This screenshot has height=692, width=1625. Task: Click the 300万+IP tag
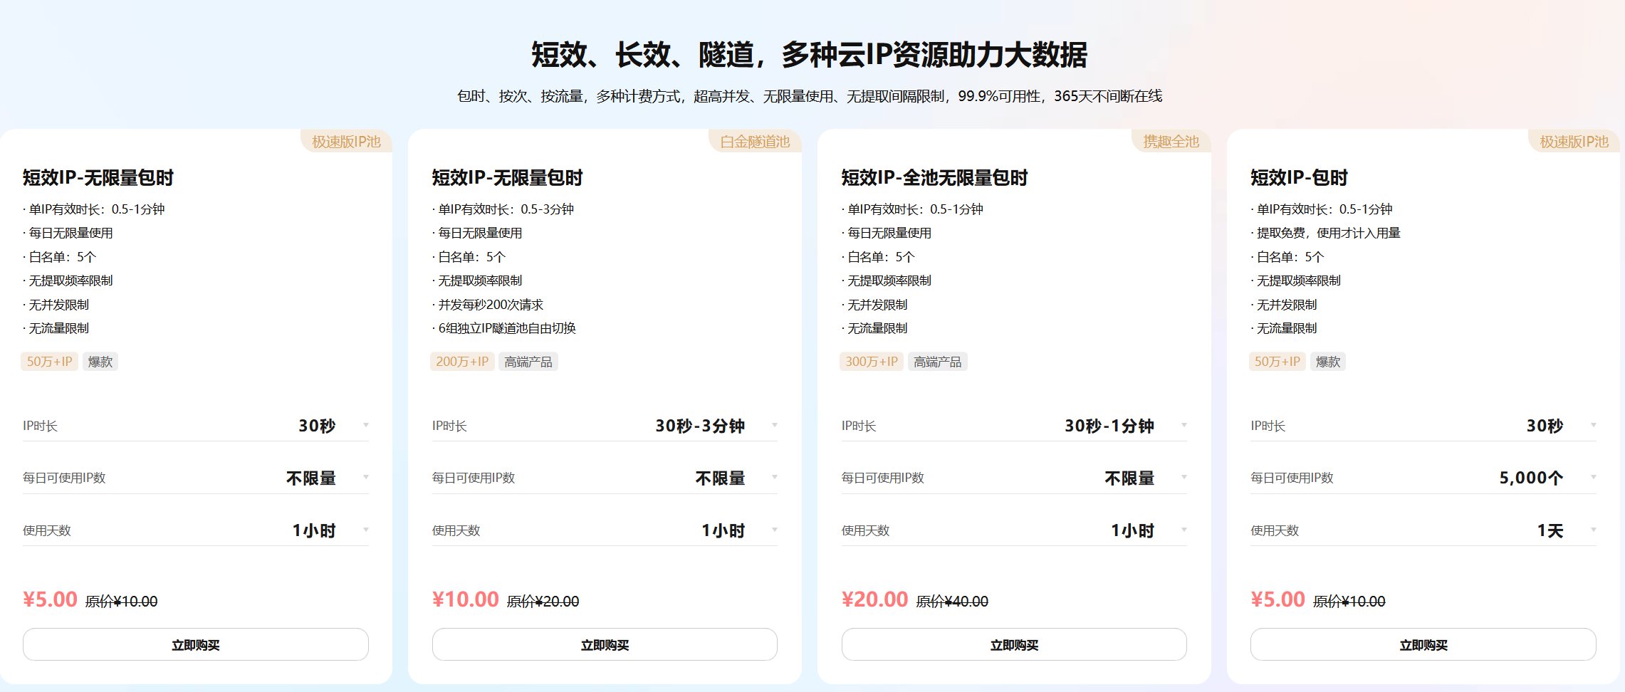point(871,362)
